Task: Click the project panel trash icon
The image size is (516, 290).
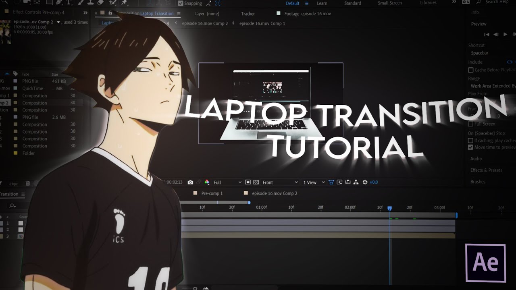Action: point(28,184)
